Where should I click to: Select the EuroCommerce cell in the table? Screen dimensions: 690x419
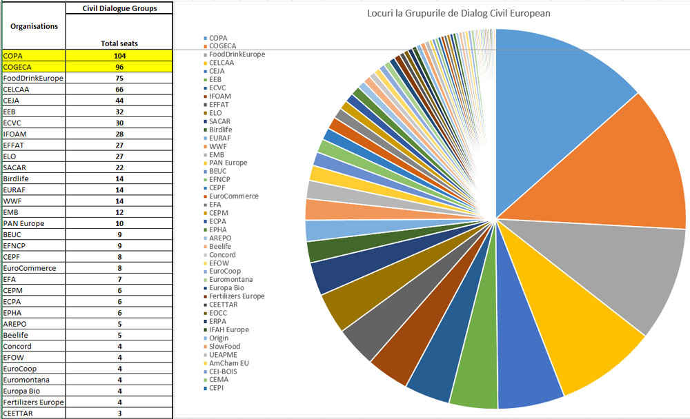coord(34,268)
